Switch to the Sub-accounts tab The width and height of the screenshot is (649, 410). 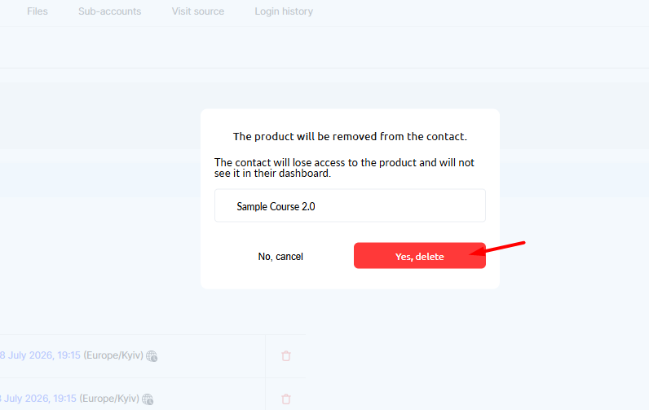110,11
